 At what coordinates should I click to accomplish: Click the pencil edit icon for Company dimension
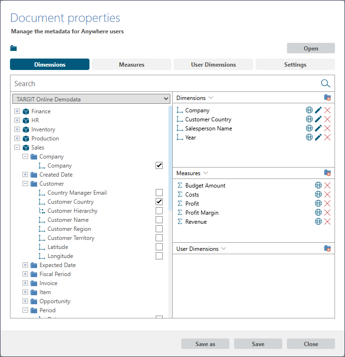tap(318, 110)
